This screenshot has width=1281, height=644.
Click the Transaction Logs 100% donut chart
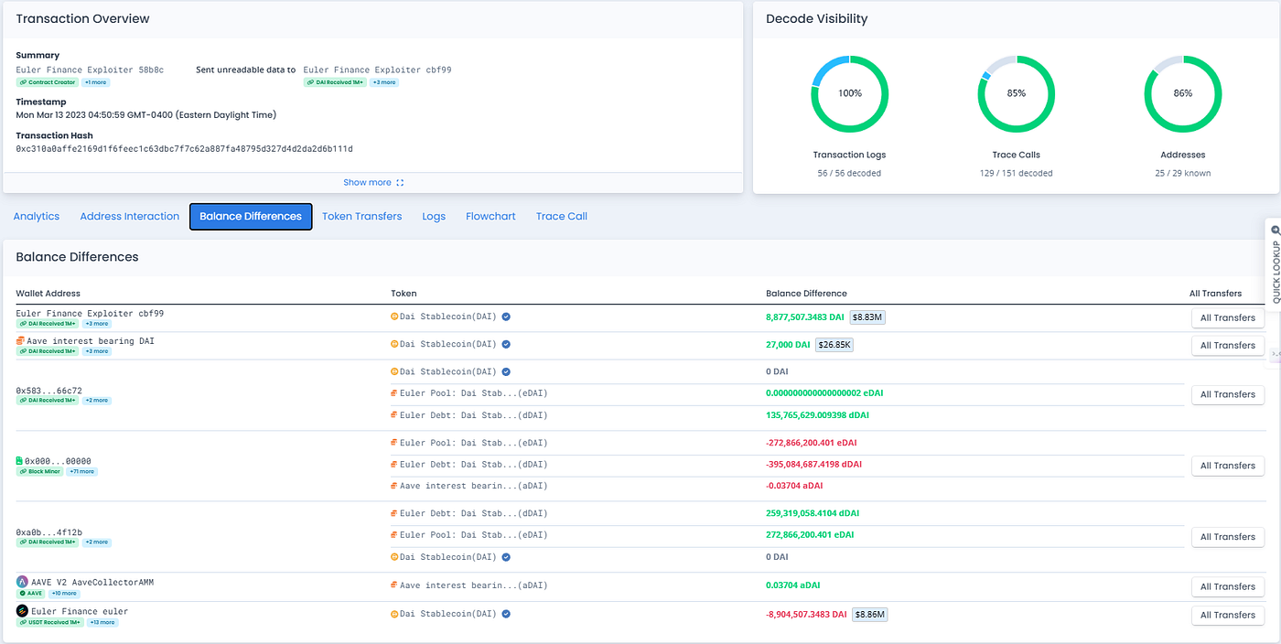[849, 93]
